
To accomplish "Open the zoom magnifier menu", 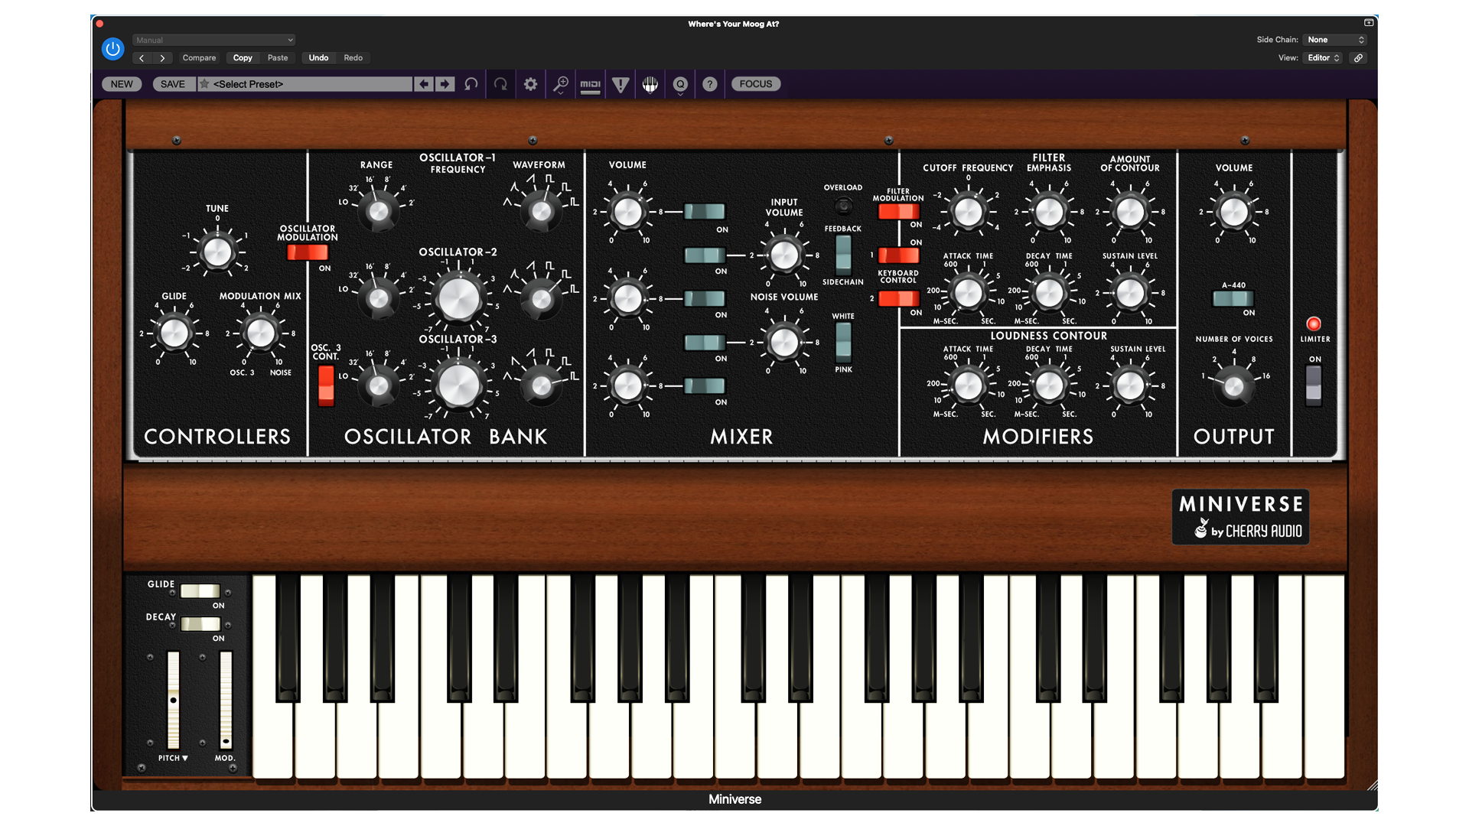I will 561,84.
